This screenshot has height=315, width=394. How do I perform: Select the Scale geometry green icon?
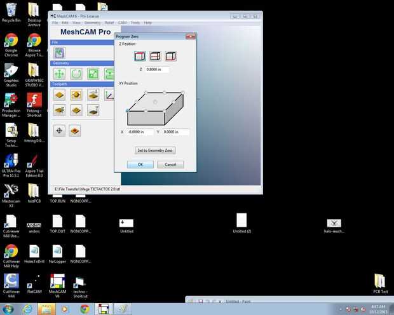pyautogui.click(x=93, y=74)
